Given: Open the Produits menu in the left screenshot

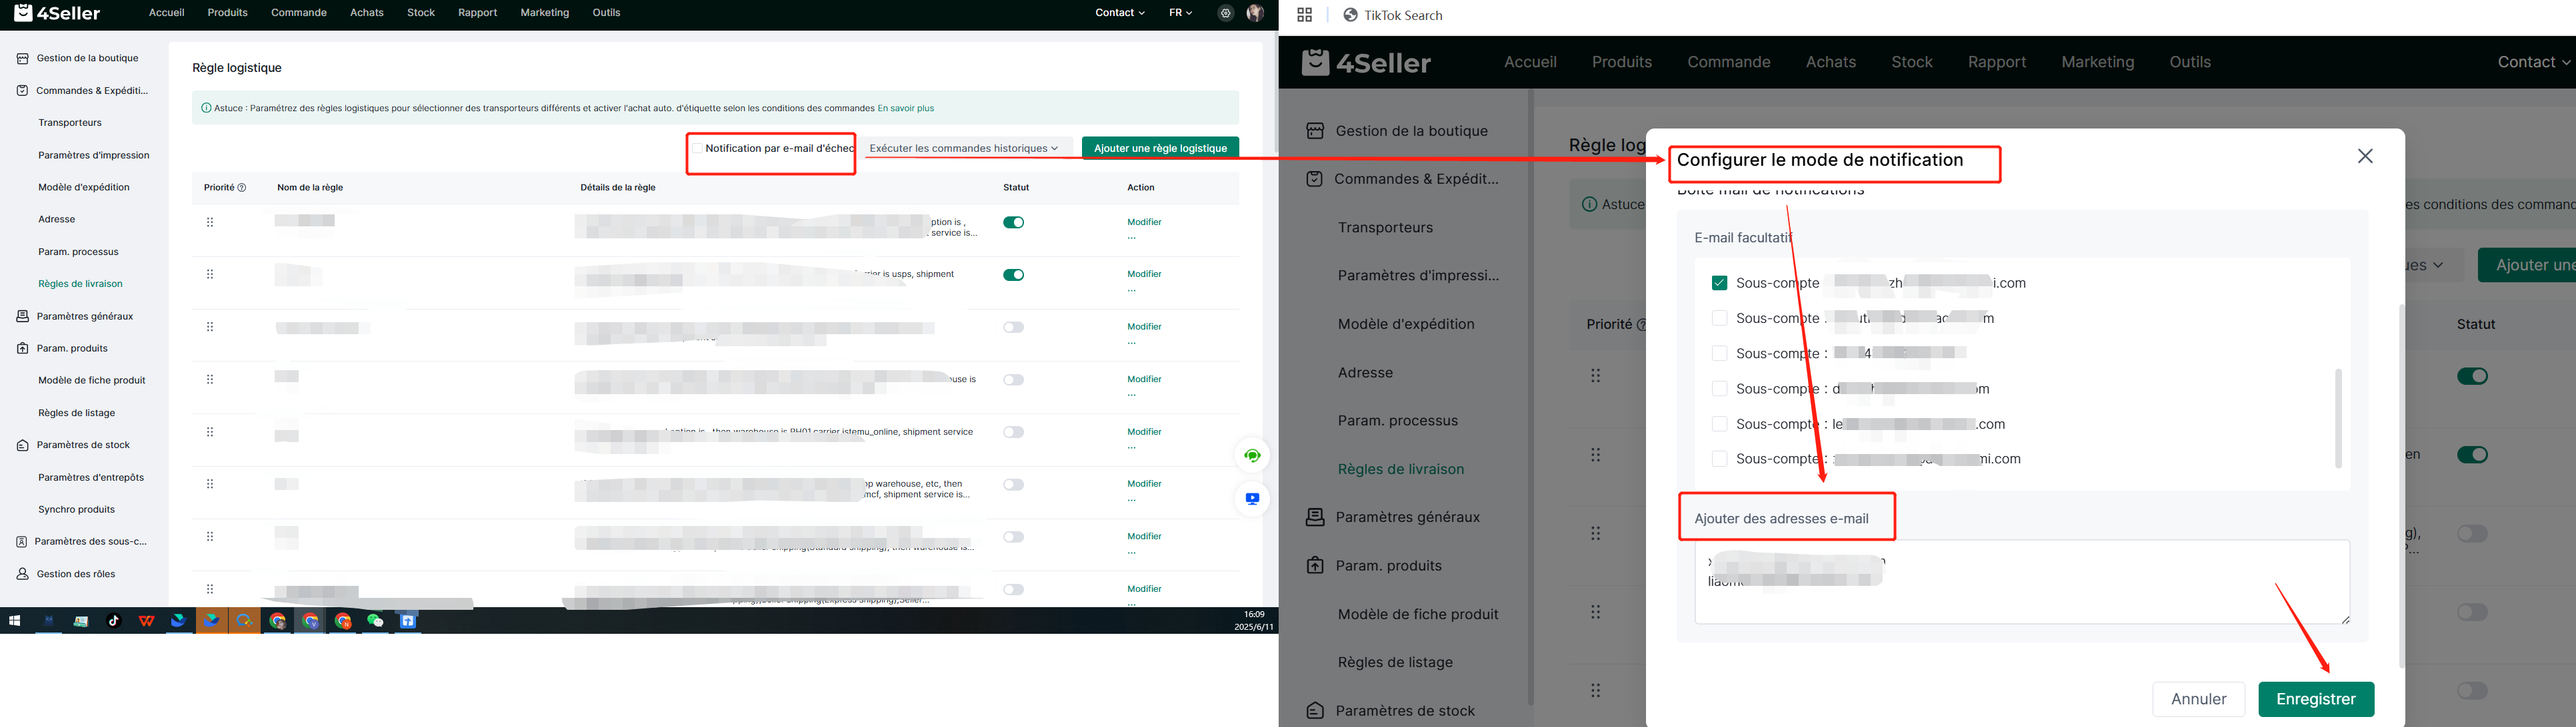Looking at the screenshot, I should coord(227,13).
